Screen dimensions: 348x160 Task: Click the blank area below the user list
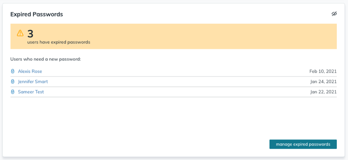pyautogui.click(x=168, y=117)
